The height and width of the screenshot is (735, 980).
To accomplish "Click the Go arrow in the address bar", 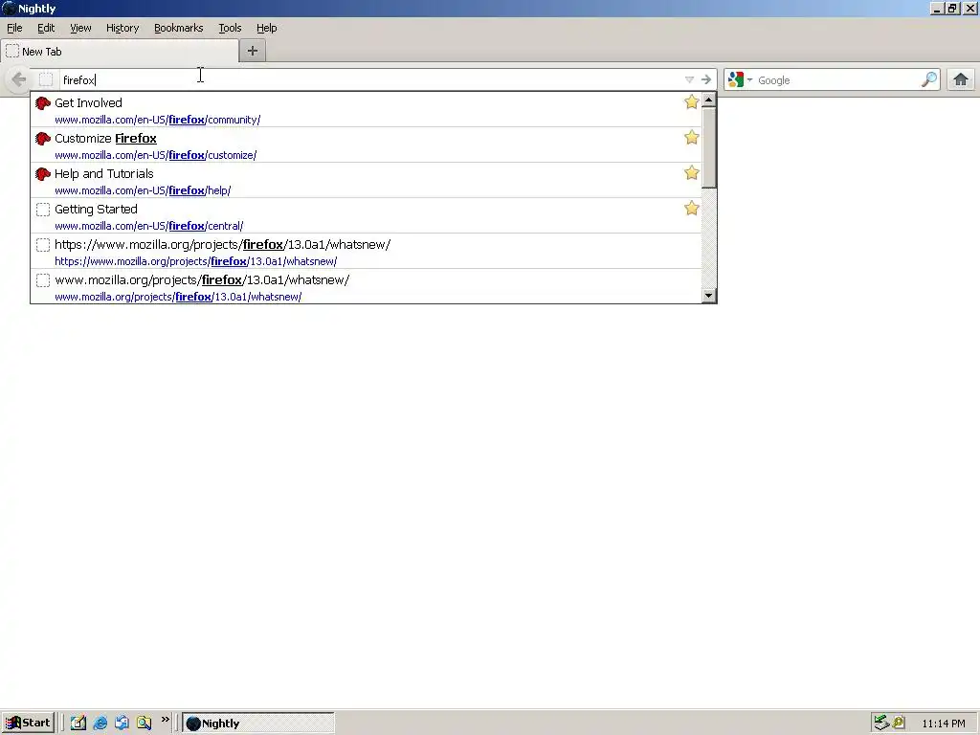I will pos(706,79).
